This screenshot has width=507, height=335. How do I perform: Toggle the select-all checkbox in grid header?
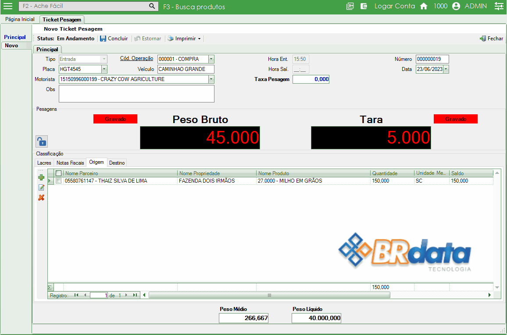(x=59, y=173)
